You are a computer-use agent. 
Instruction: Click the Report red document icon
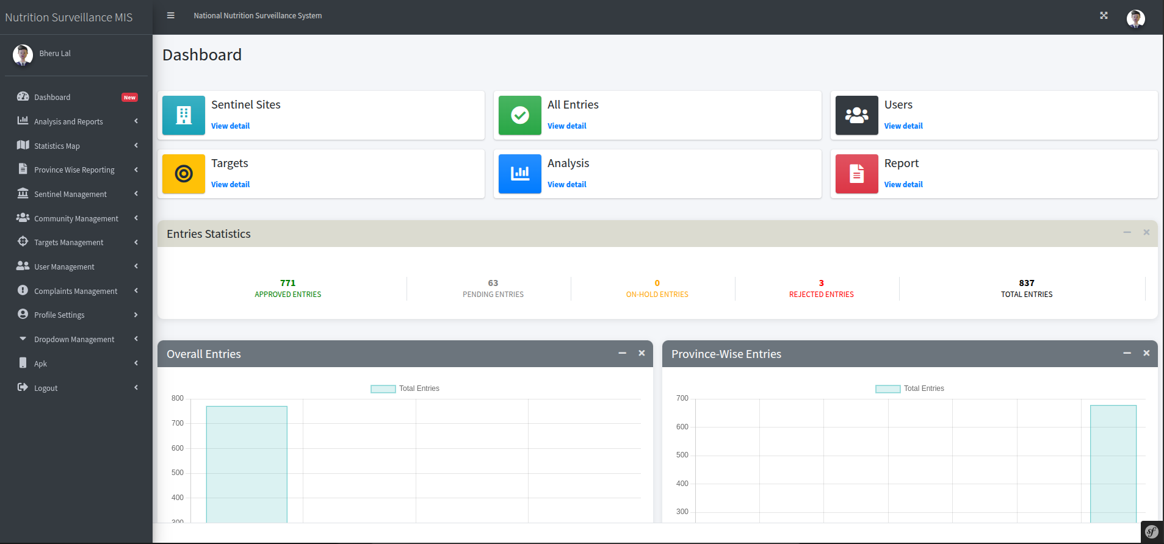(857, 174)
